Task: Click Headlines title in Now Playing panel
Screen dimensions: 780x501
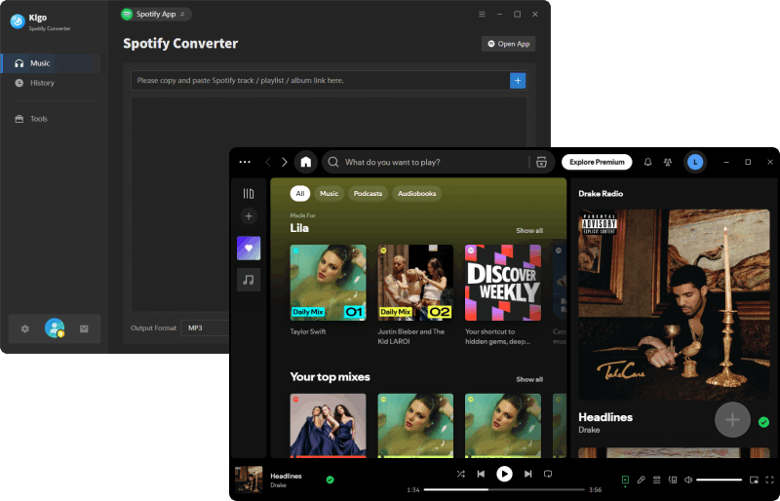Action: [605, 417]
